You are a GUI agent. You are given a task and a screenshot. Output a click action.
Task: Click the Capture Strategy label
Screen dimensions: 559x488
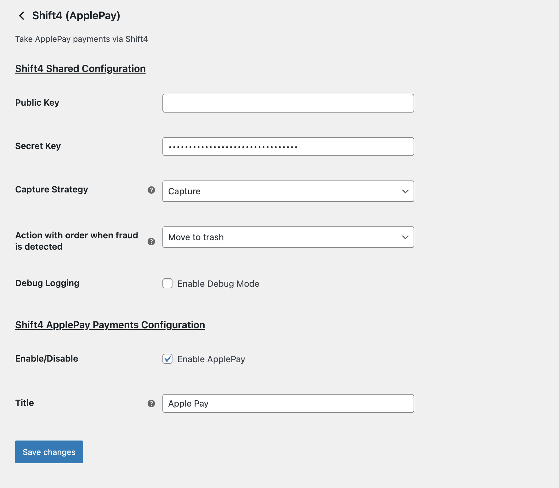pos(52,190)
